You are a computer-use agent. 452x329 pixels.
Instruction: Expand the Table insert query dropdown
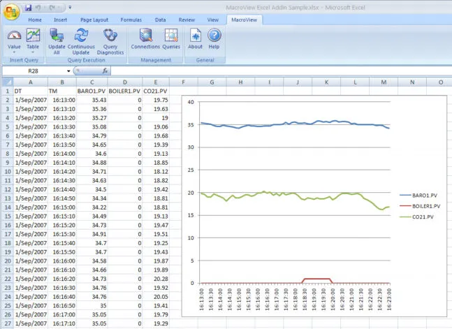coord(33,50)
